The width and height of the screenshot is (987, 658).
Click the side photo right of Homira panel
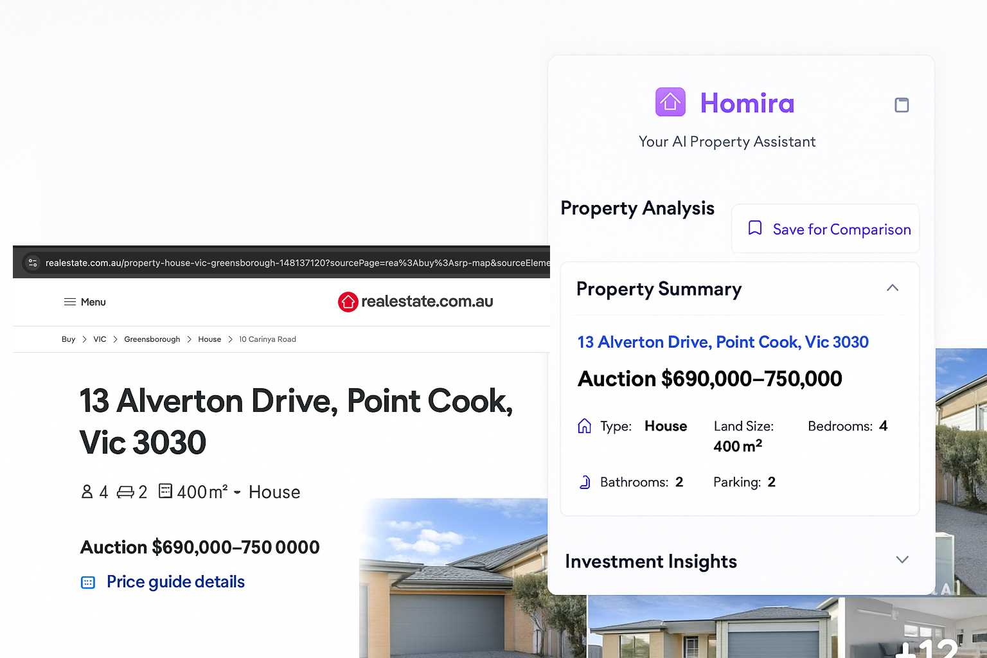[961, 471]
